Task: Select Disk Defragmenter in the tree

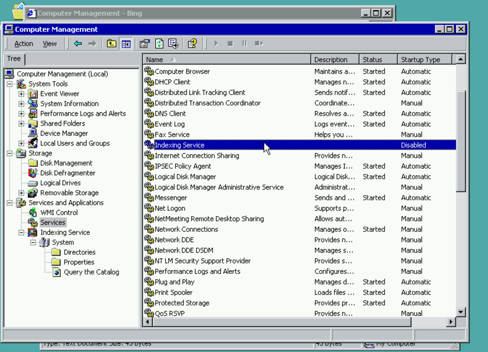Action: pos(67,173)
